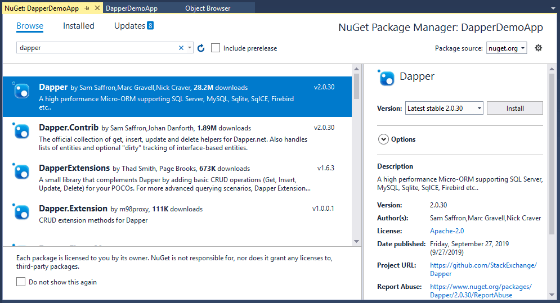Screen dimensions: 560x303
Task: Open the StackExchange Dapper GitHub link
Action: point(483,269)
